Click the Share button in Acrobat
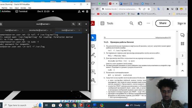The width and height of the screenshot is (192, 108). pyautogui.click(x=163, y=23)
